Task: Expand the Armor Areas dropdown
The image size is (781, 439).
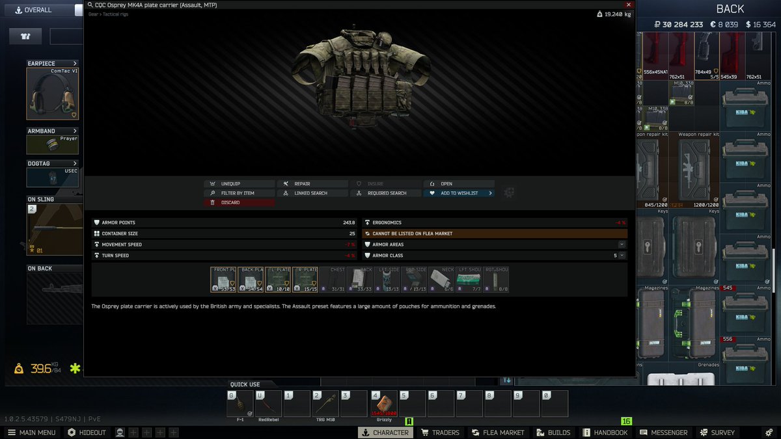Action: 622,245
